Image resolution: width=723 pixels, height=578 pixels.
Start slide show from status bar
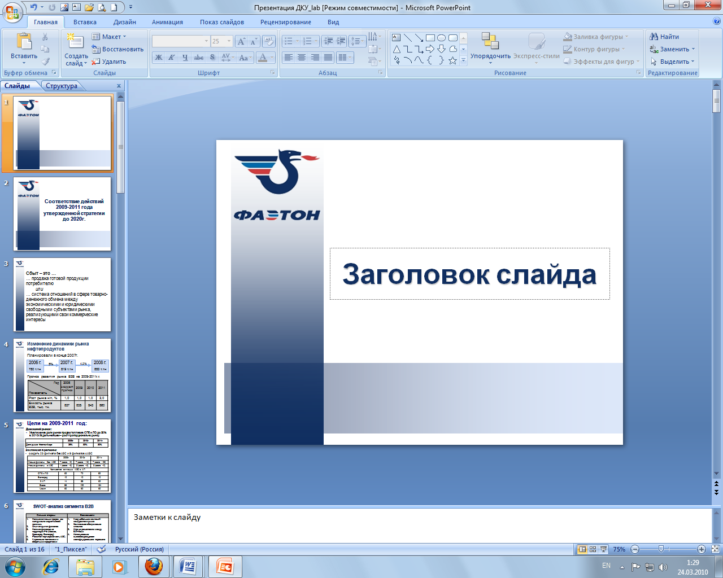coord(604,549)
